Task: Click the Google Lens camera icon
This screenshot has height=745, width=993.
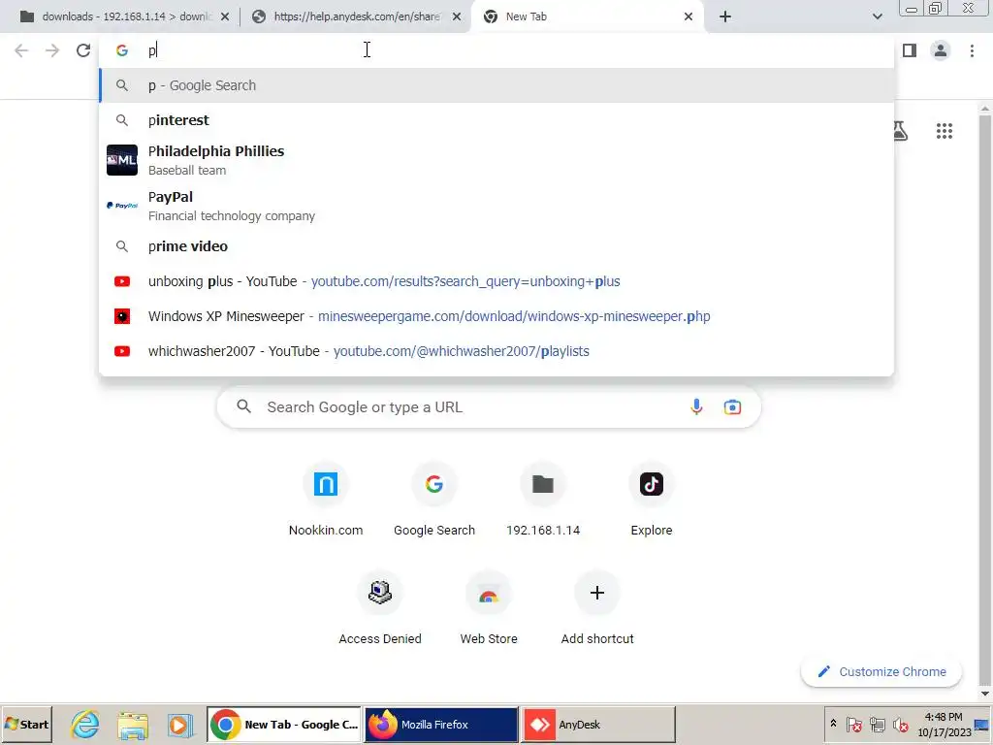Action: click(x=732, y=406)
